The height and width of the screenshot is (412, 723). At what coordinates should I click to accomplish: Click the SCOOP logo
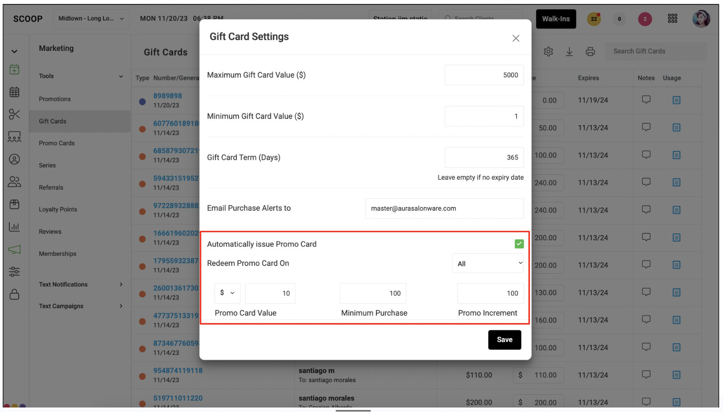click(28, 19)
